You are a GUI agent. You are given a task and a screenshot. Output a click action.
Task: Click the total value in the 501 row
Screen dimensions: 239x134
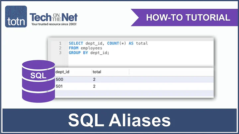click(x=95, y=86)
